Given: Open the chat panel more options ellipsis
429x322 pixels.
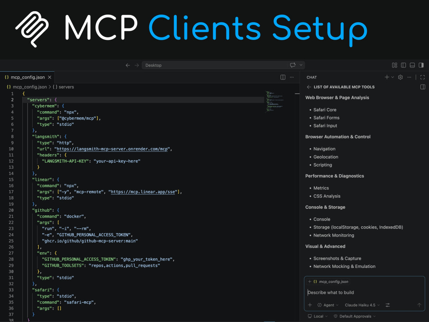Looking at the screenshot, I should [409, 77].
